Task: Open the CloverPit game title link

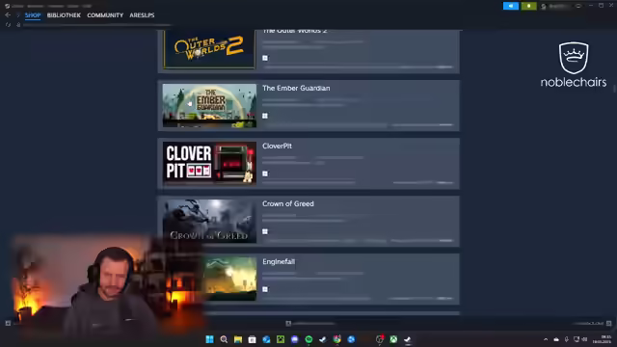Action: click(x=277, y=146)
